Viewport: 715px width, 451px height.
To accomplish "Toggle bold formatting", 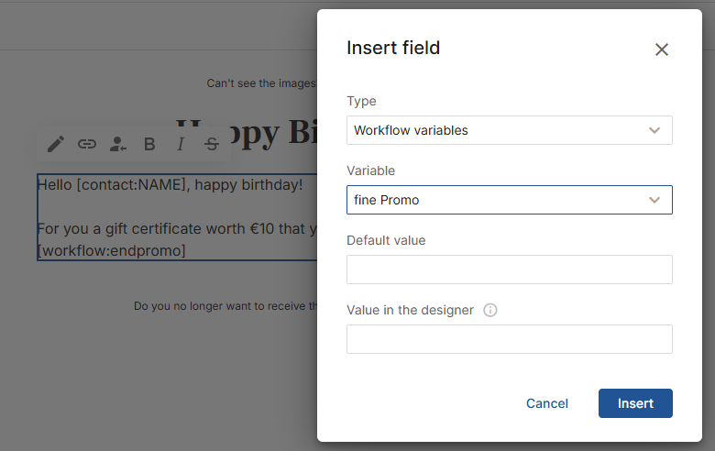I will click(x=149, y=144).
